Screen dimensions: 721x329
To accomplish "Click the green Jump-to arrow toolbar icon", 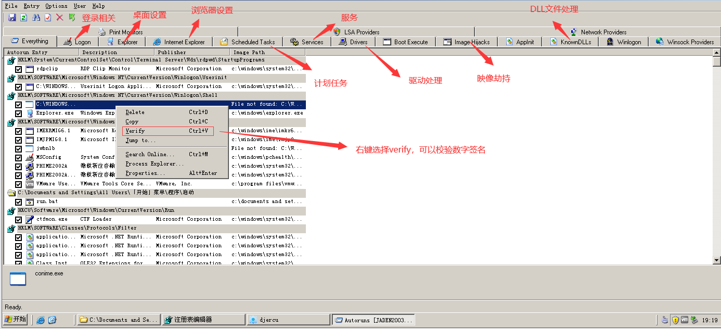I will (72, 18).
